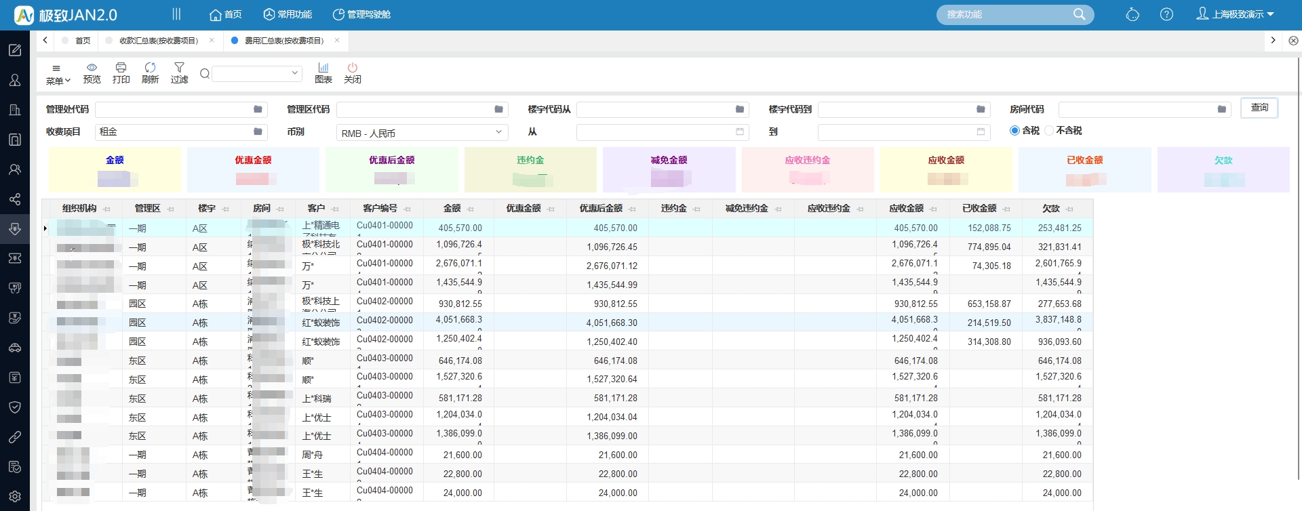Click the 刷新 refresh icon
This screenshot has height=511, width=1302.
click(150, 68)
